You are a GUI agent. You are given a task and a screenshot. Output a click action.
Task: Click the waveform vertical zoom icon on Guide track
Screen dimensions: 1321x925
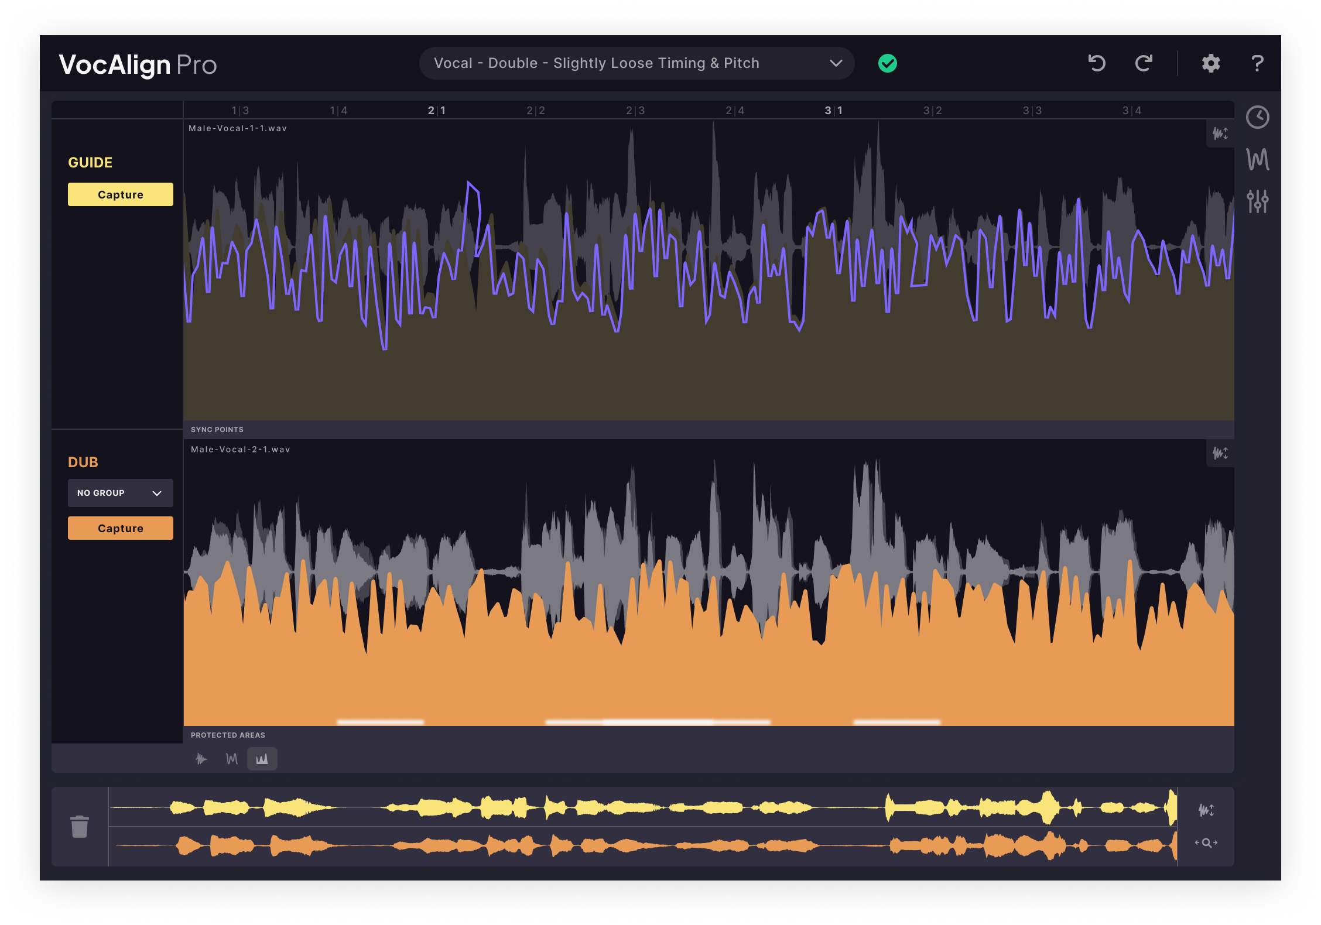tap(1221, 133)
